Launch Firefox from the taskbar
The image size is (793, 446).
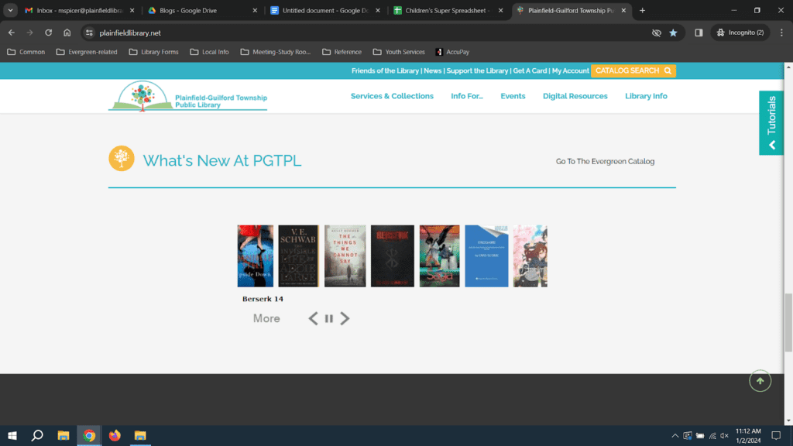(115, 435)
